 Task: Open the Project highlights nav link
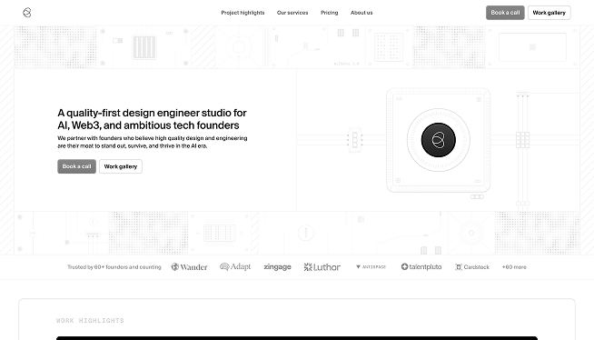click(x=243, y=13)
